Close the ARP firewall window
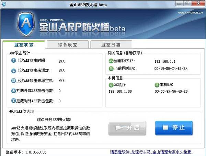The image size is (206, 156). tap(198, 3)
